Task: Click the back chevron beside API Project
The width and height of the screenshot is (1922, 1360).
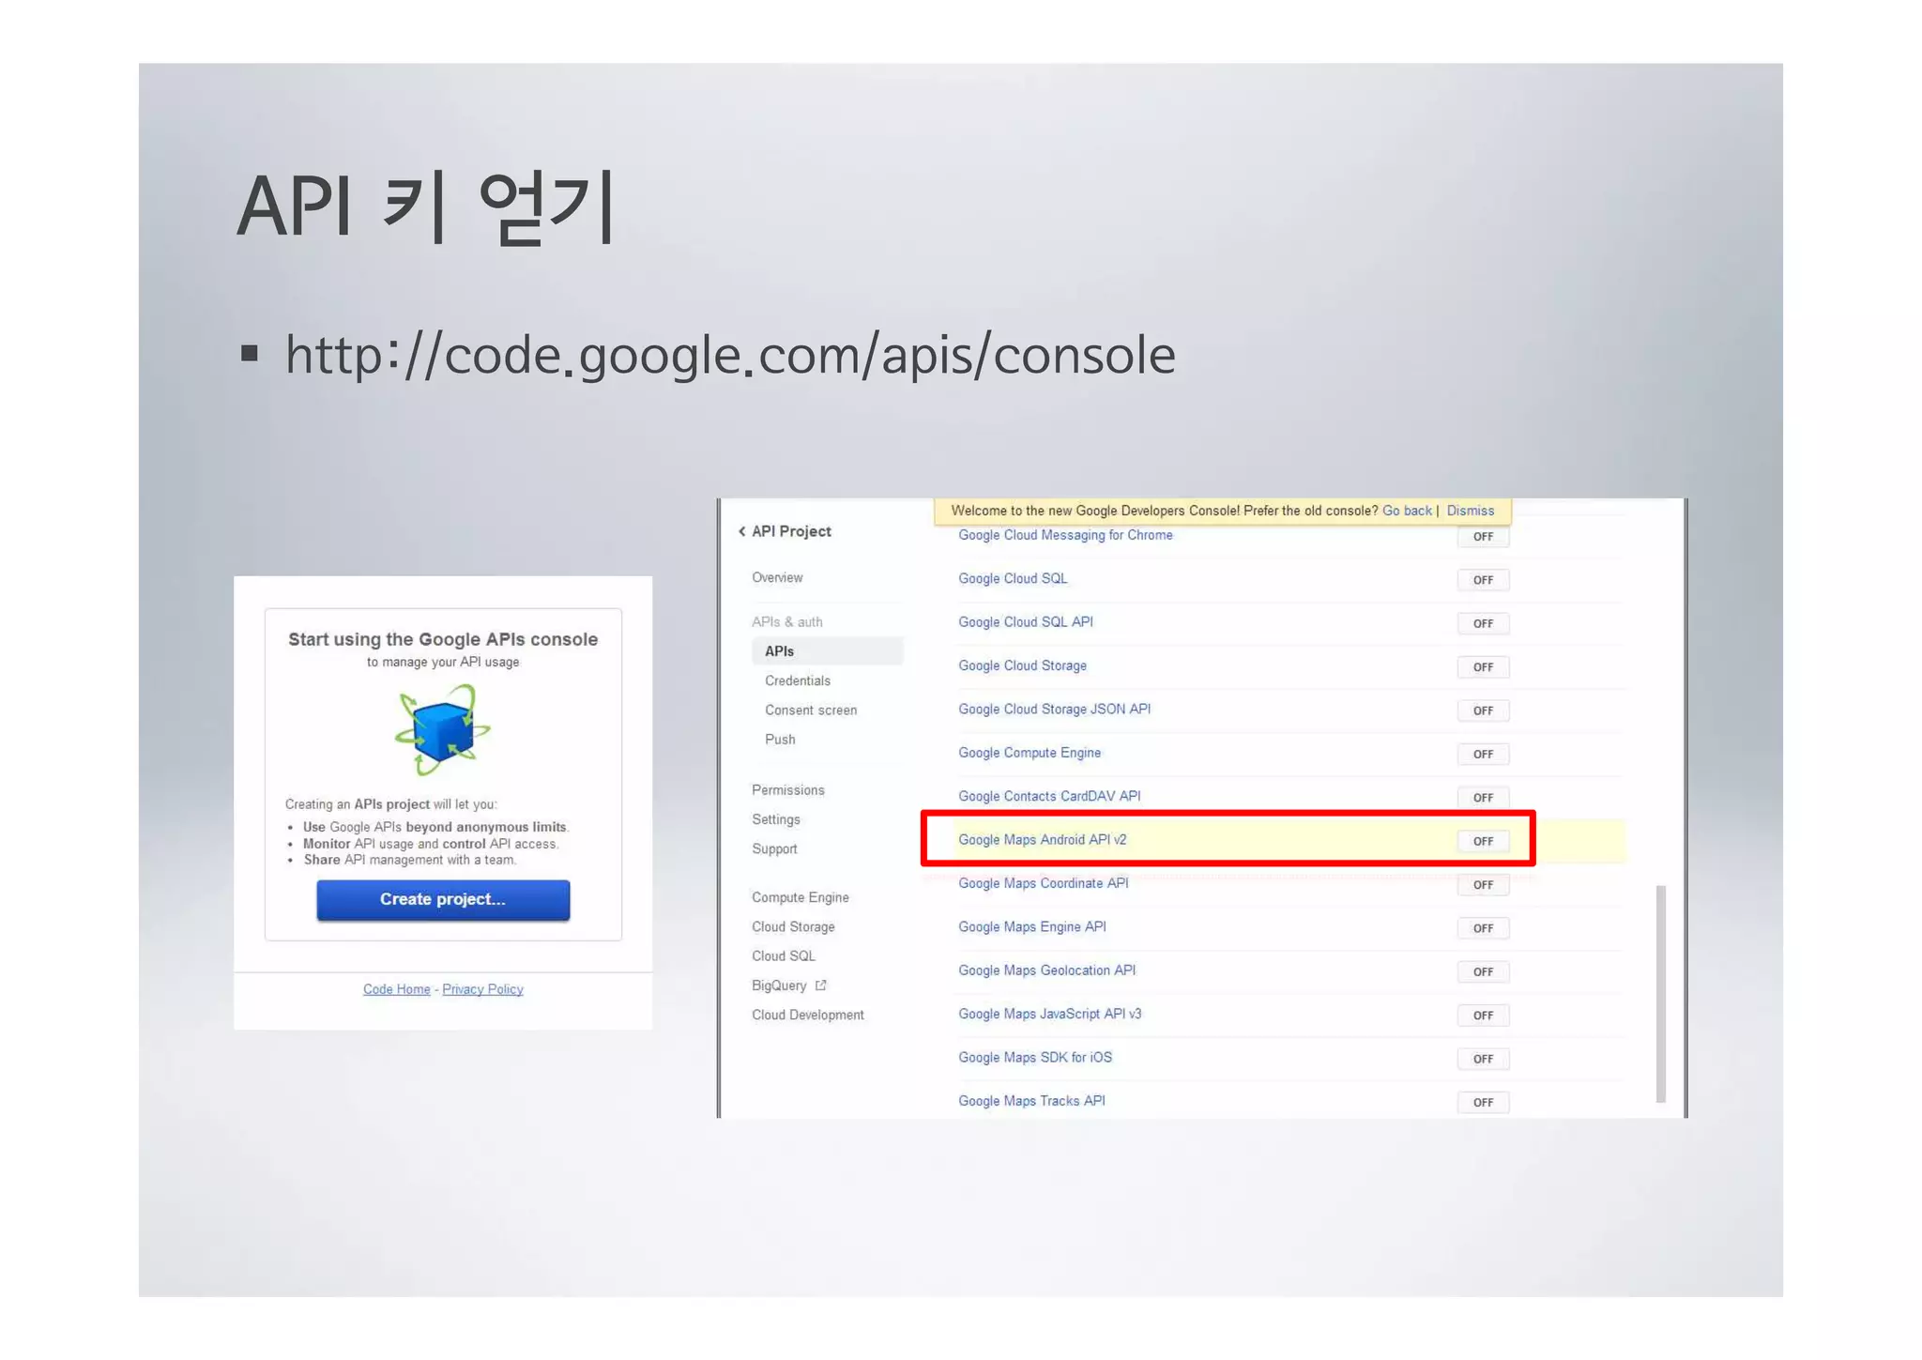Action: tap(741, 531)
